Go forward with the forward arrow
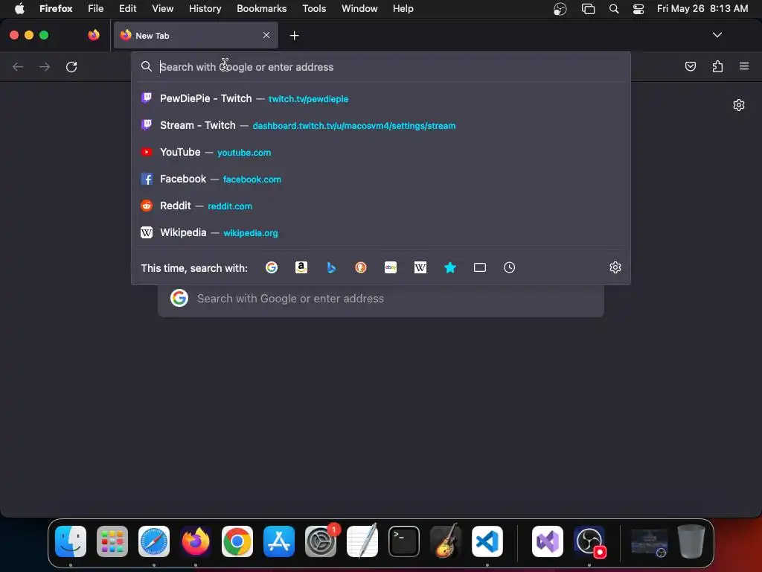 [45, 66]
